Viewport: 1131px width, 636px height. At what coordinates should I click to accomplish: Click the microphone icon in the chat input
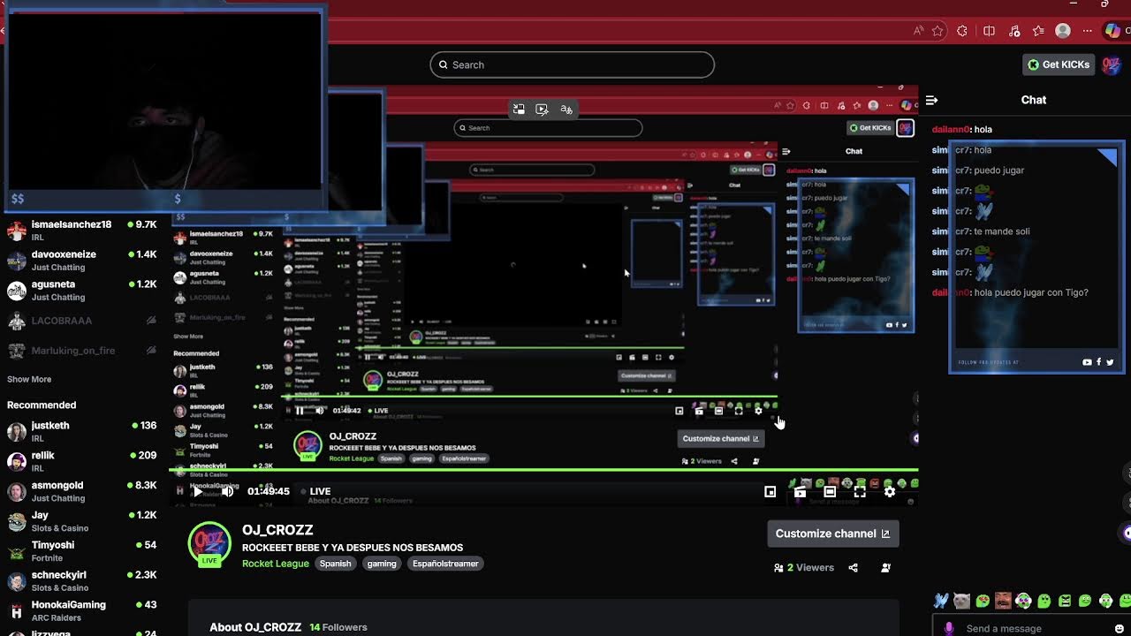tap(949, 628)
